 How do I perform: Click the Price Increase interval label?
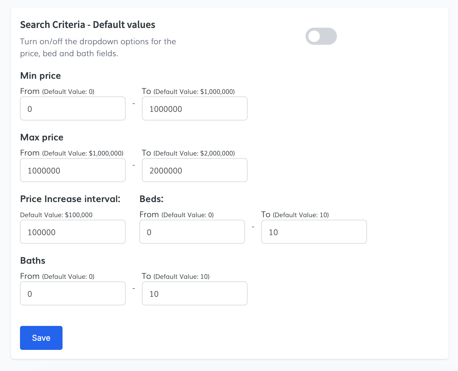70,199
